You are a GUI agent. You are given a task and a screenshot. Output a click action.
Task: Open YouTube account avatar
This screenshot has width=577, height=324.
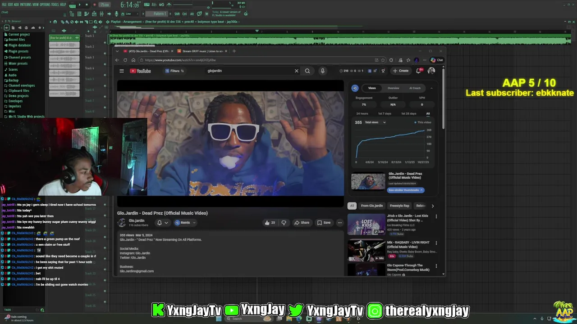point(431,71)
